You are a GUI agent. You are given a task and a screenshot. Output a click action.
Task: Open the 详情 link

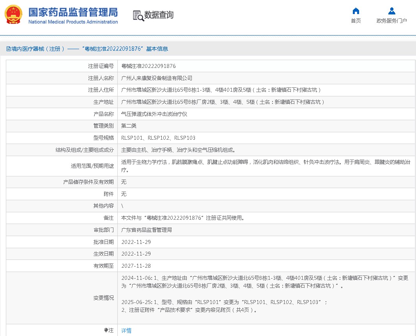(126, 331)
